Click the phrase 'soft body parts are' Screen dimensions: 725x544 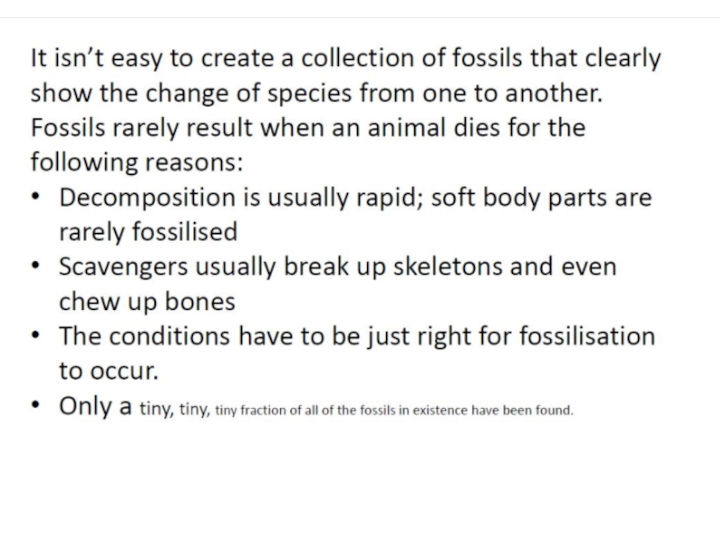pos(542,198)
